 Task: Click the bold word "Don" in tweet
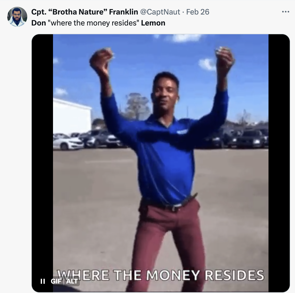pyautogui.click(x=38, y=23)
